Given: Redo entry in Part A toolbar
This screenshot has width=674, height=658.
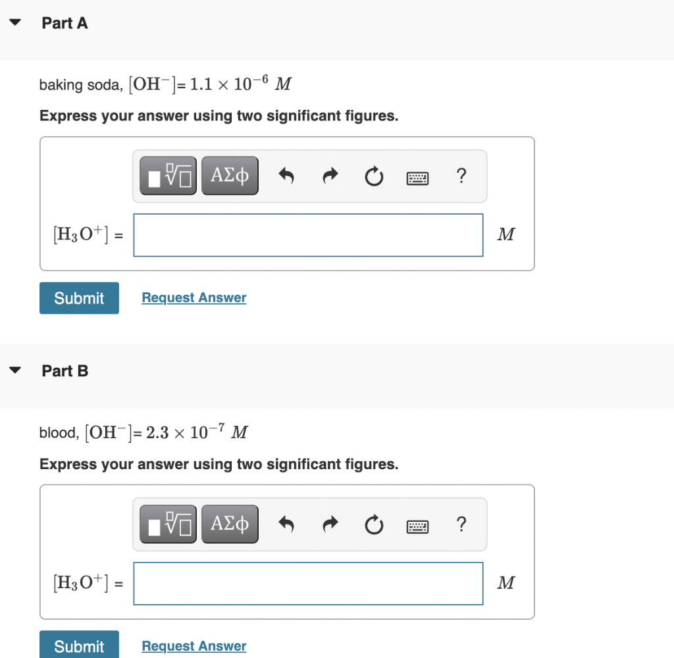Looking at the screenshot, I should [x=330, y=176].
